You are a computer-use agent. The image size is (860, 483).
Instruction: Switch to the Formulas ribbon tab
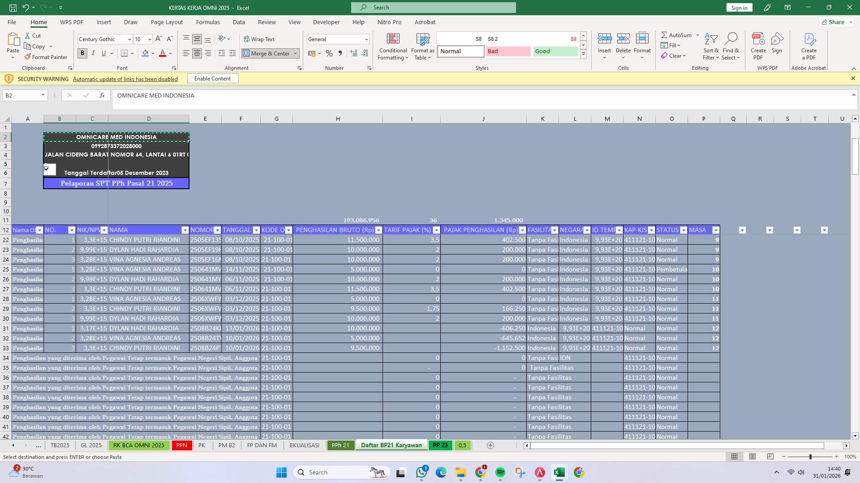coord(208,22)
